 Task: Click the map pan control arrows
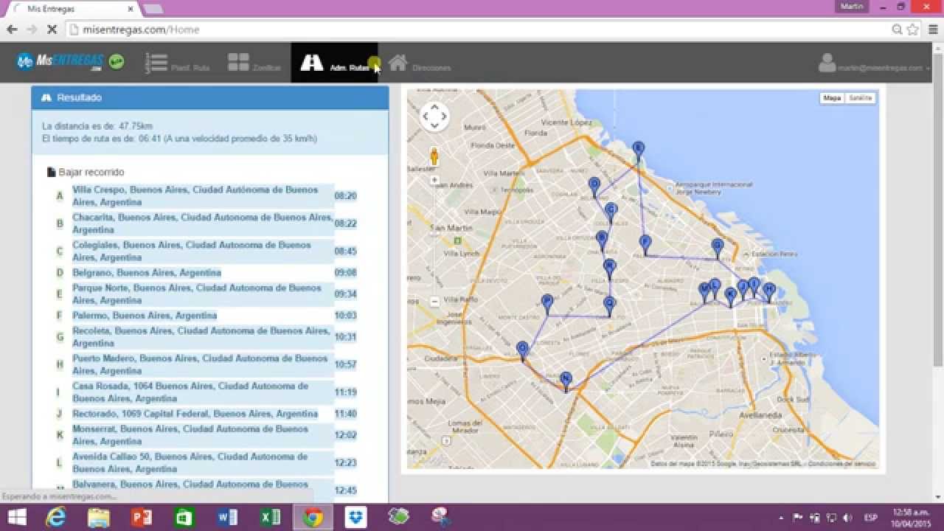[x=434, y=116]
